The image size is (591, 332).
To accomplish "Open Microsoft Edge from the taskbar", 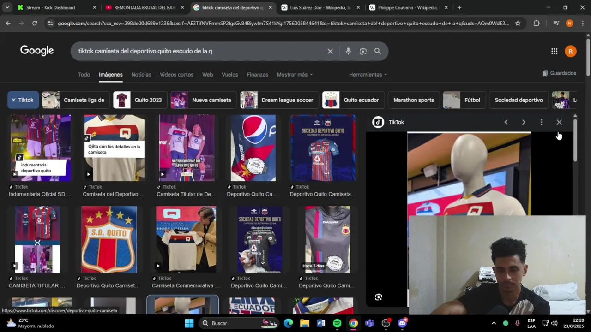I will click(x=289, y=323).
